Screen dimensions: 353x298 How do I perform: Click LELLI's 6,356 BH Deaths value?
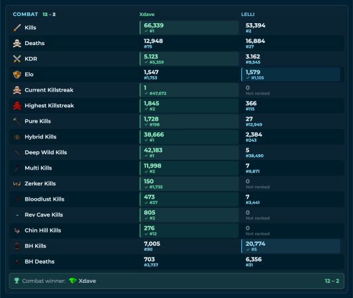coord(254,260)
